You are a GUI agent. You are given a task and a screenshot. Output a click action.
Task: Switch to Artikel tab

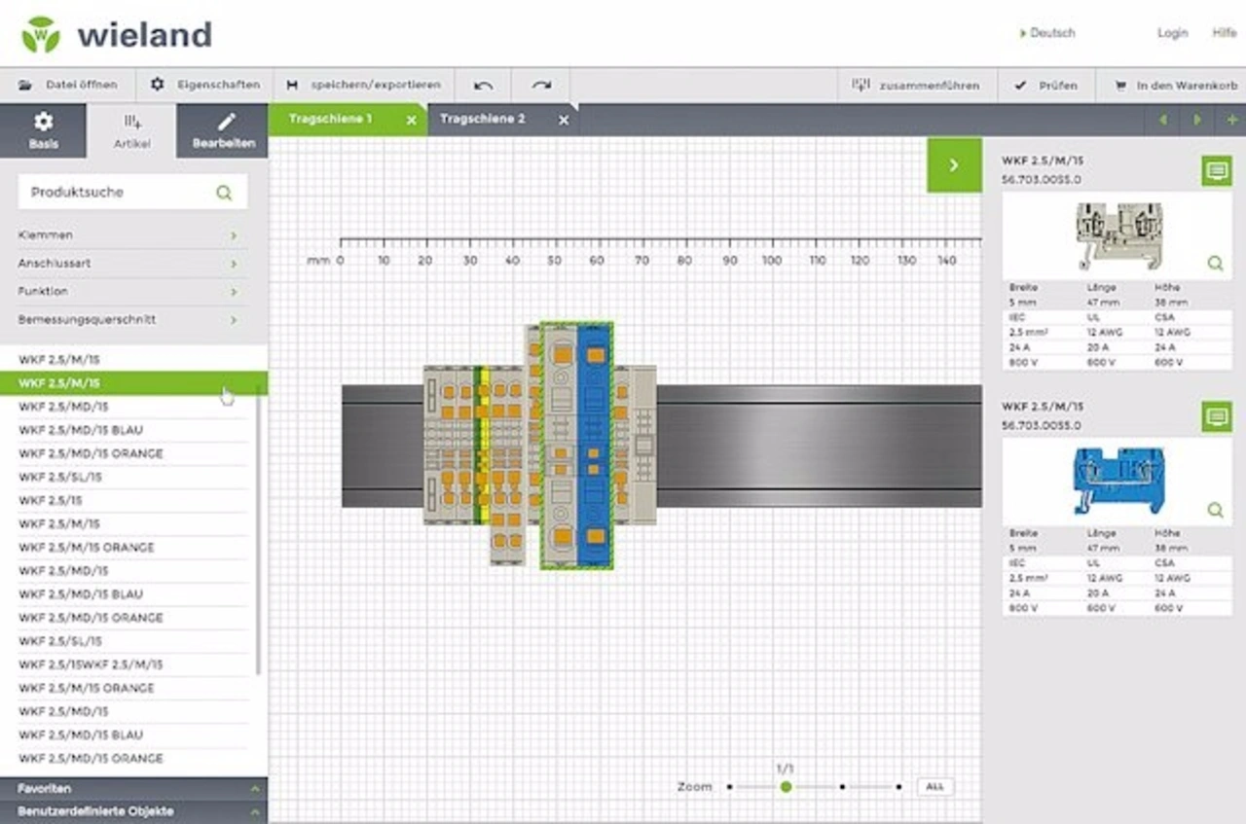click(x=131, y=131)
